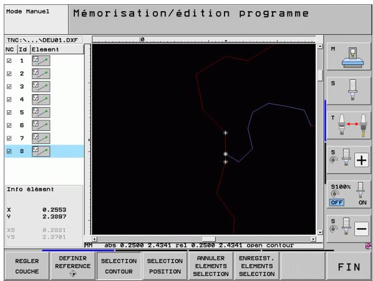
Task: Click the middle white contour point marker
Action: click(226, 154)
